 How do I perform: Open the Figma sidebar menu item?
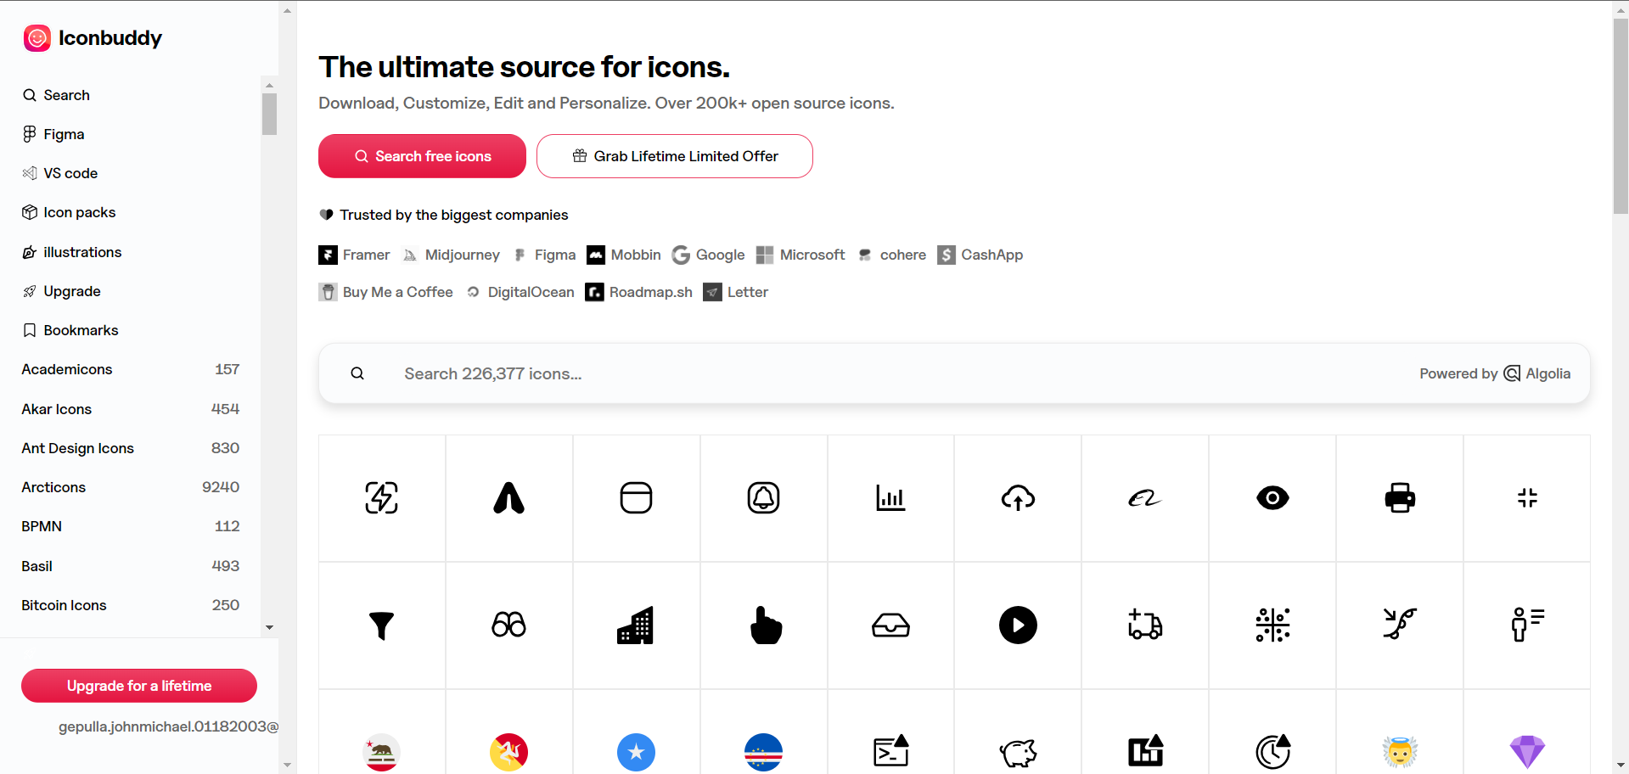point(64,134)
